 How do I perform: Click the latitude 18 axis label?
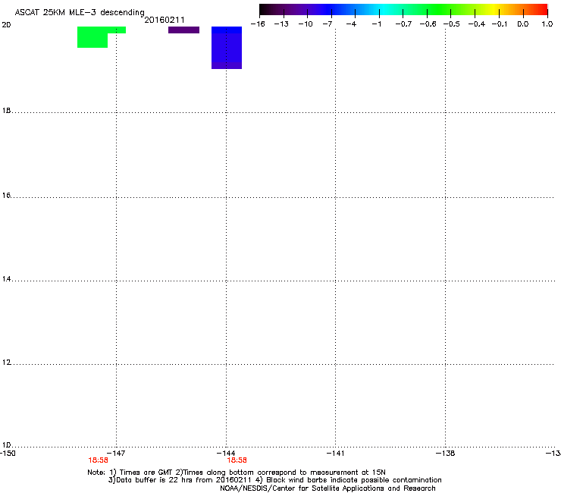coord(6,111)
